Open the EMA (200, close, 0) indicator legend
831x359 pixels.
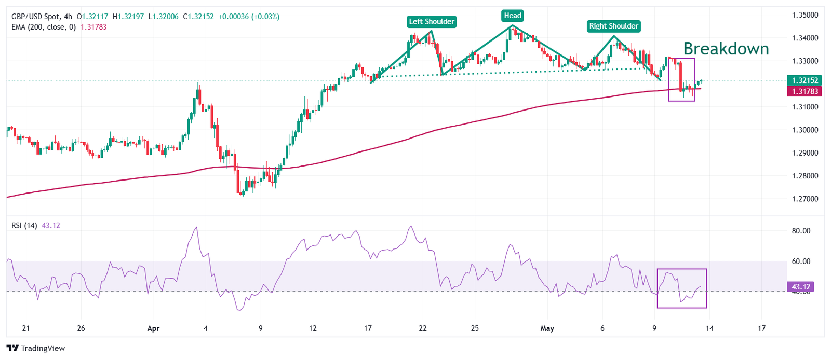(x=44, y=27)
